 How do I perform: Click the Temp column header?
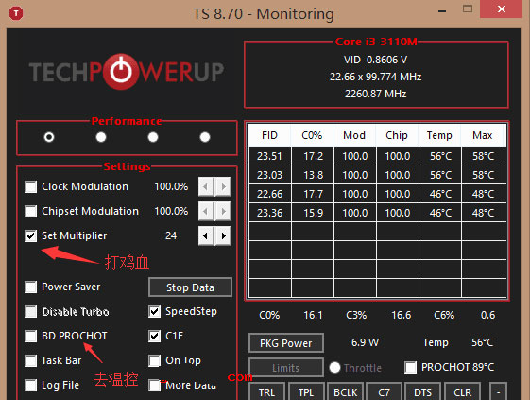[x=439, y=135]
